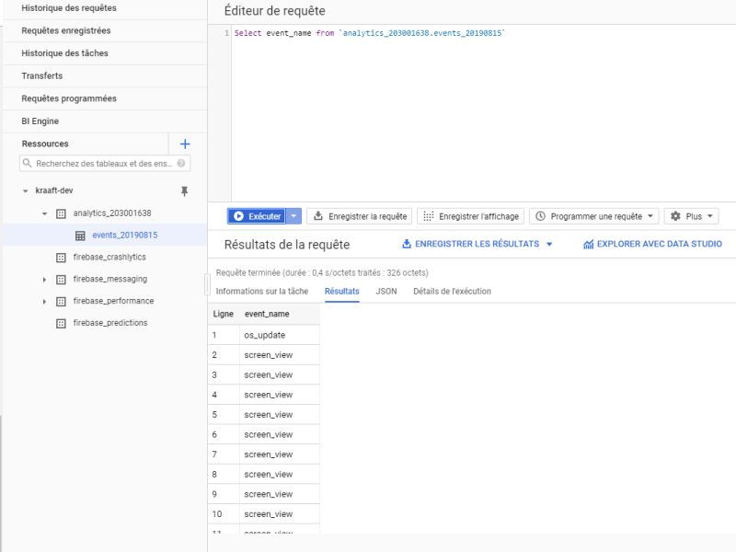Open the Exécuter button dropdown arrow
Image resolution: width=736 pixels, height=552 pixels.
[x=295, y=215]
